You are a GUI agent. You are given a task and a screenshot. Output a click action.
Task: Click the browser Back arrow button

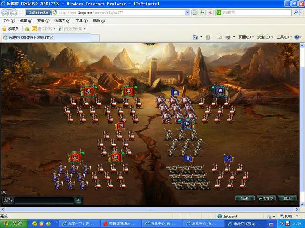click(5, 12)
